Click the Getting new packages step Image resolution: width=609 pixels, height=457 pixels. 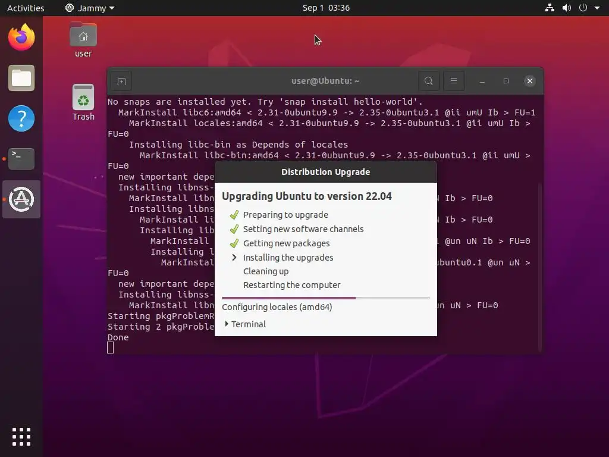tap(286, 243)
